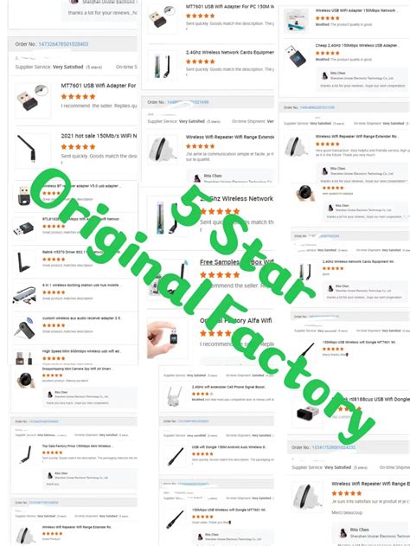Click the Wireless BT receiver adapter V5.0 thumbnail
The image size is (410, 546).
tap(23, 195)
